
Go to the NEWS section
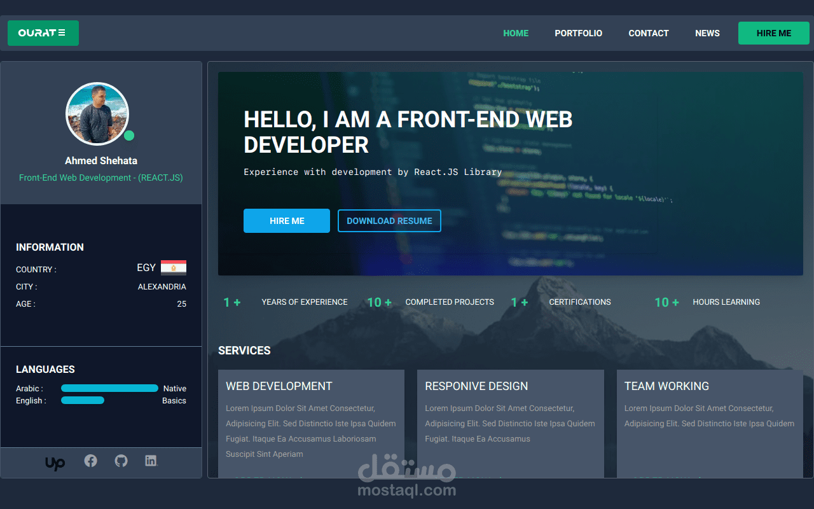tap(707, 33)
